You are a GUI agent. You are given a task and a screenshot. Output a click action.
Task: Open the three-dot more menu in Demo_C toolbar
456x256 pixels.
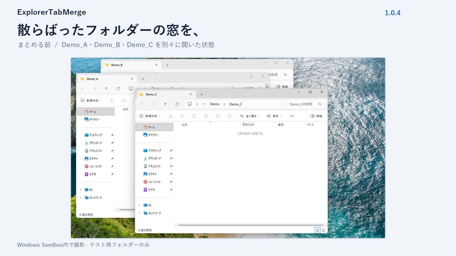(x=292, y=116)
